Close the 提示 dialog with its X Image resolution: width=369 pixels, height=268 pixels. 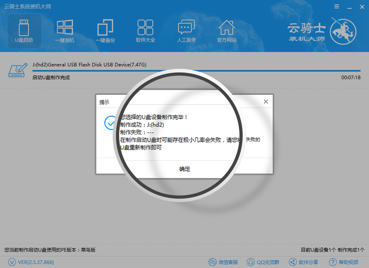point(266,102)
